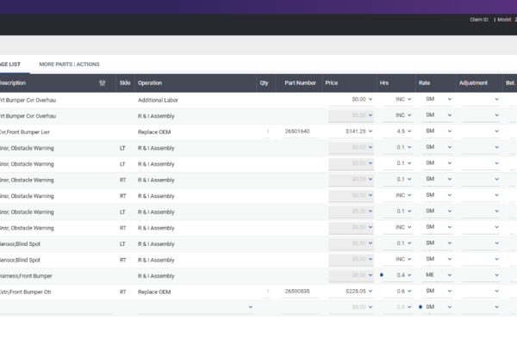Expand the 4.5 hours dropdown
This screenshot has height=344, width=517.
pos(409,132)
